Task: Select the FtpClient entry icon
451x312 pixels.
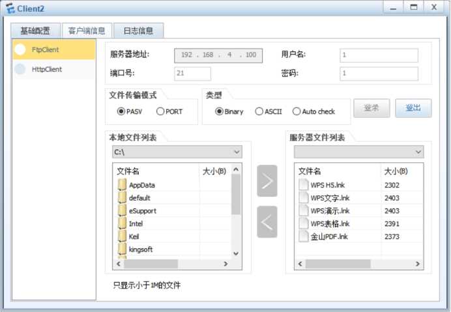Action: pyautogui.click(x=20, y=50)
